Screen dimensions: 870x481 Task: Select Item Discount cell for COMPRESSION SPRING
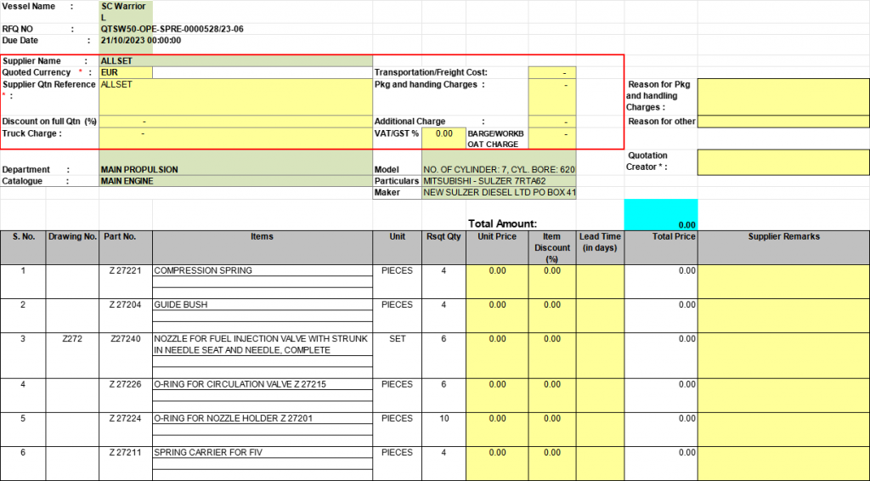click(x=552, y=282)
